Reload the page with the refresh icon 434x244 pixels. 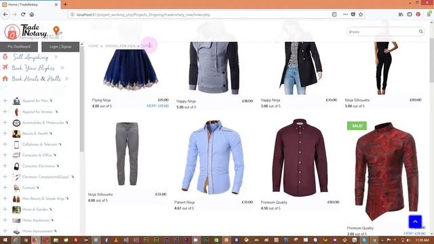click(x=23, y=14)
